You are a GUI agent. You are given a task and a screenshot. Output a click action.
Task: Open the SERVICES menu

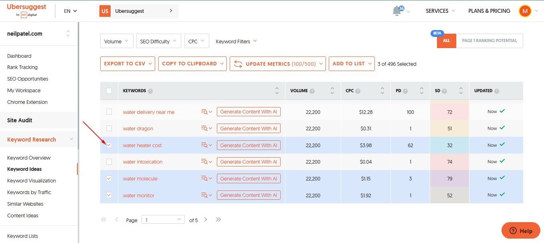441,11
